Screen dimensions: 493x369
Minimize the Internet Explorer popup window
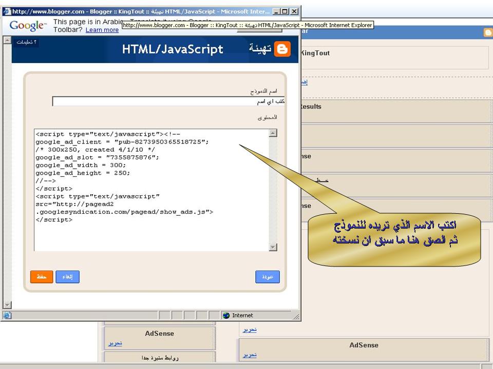click(x=276, y=12)
